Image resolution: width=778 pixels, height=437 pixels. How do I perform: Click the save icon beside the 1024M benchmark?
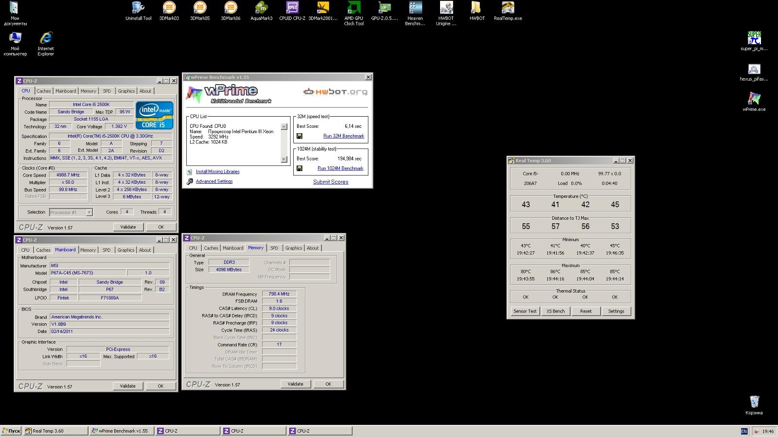(x=300, y=168)
